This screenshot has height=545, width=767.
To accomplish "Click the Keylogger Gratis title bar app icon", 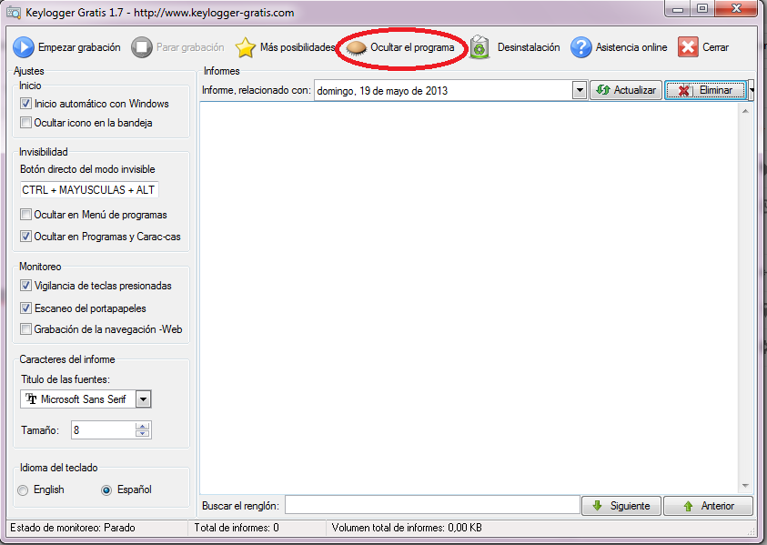I will point(14,12).
